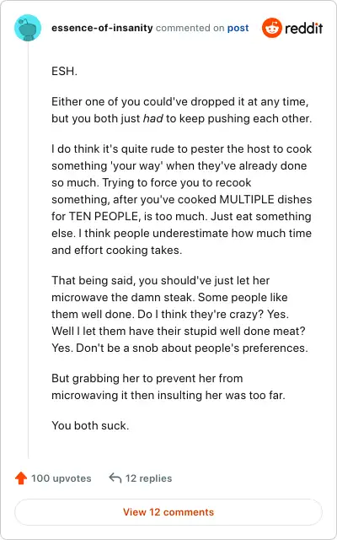The height and width of the screenshot is (540, 337).
Task: Click the "100 upvotes" label
Action: point(62,478)
